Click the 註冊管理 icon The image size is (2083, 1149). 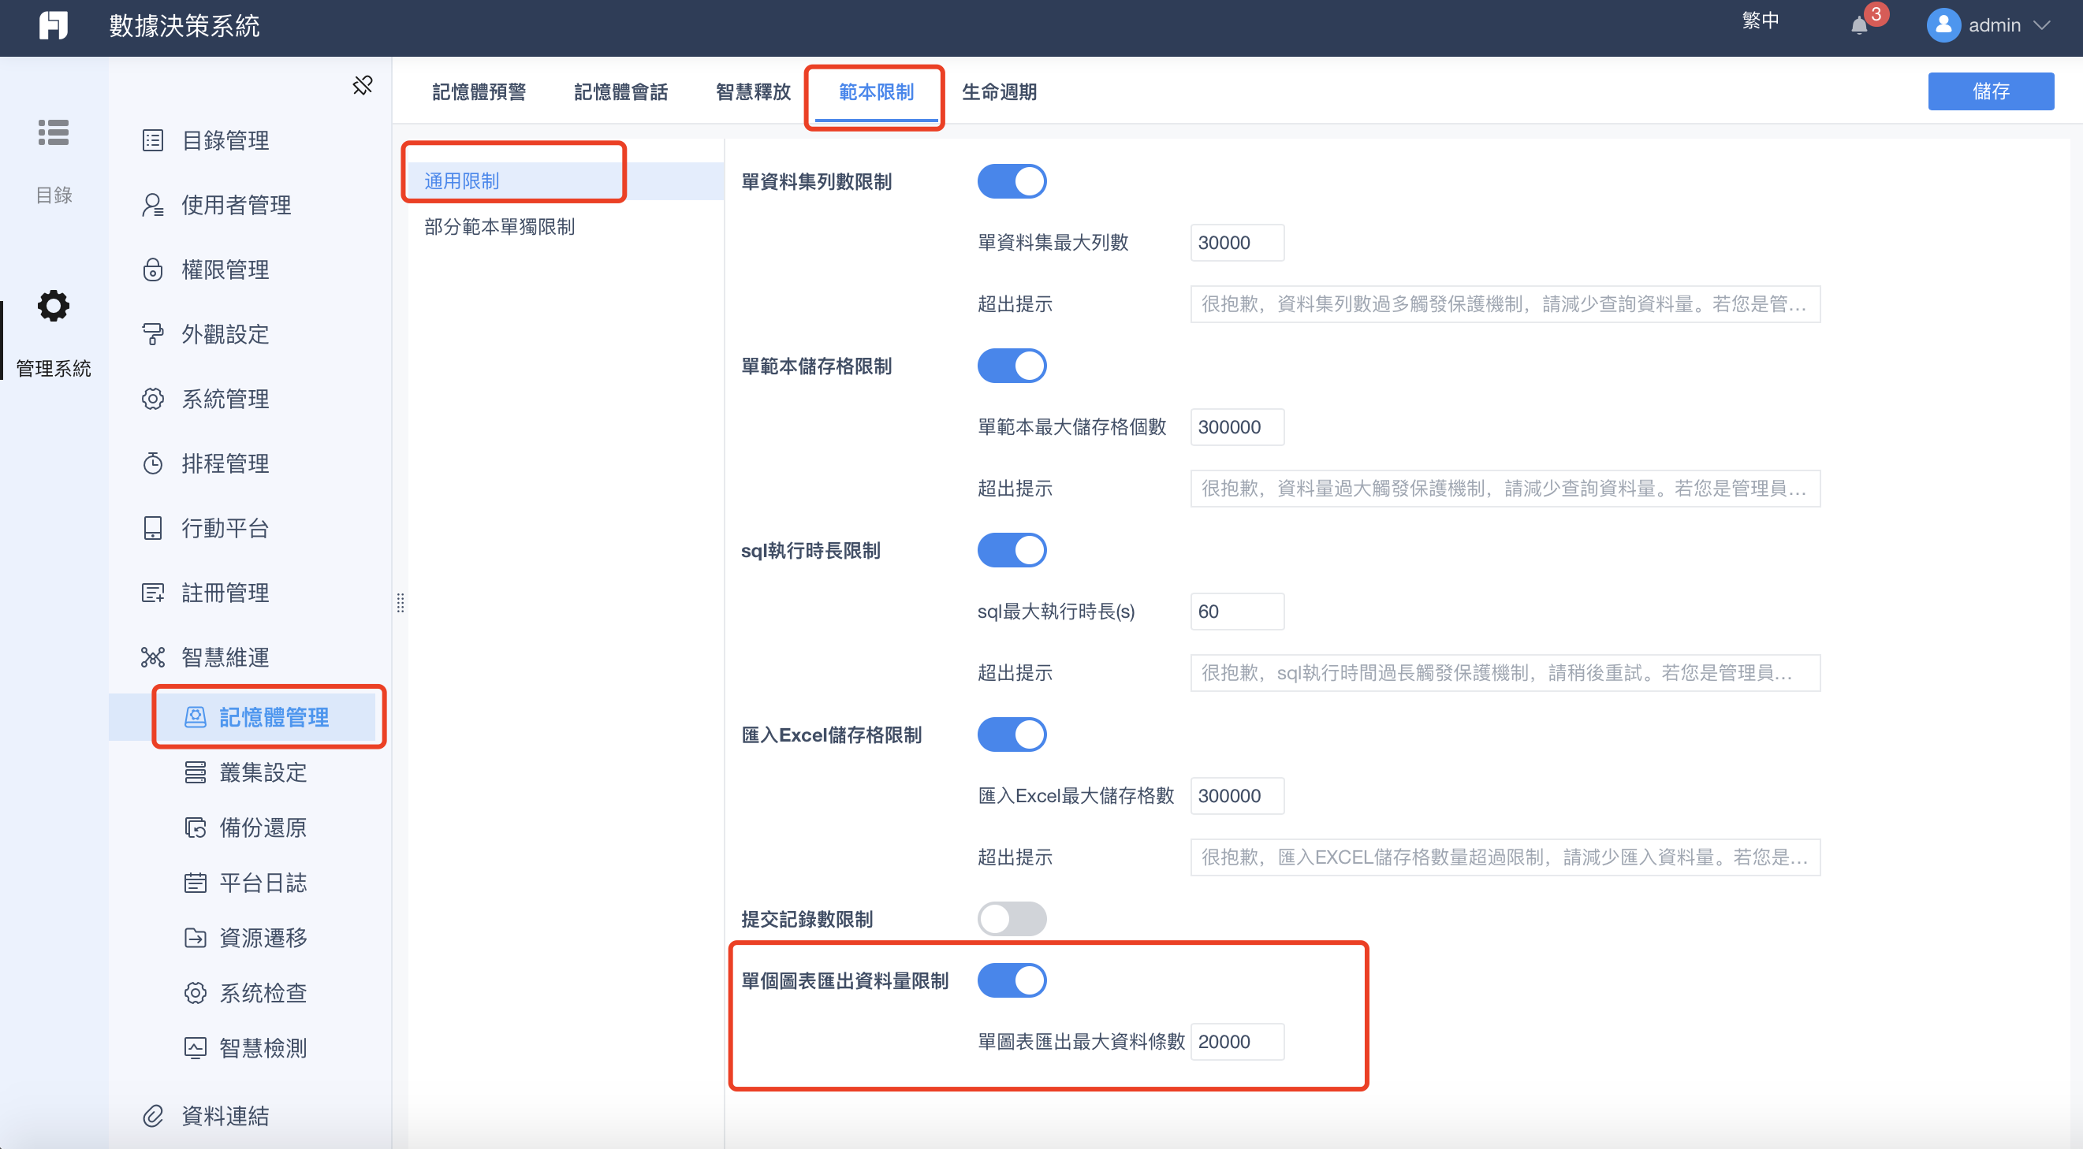[153, 593]
